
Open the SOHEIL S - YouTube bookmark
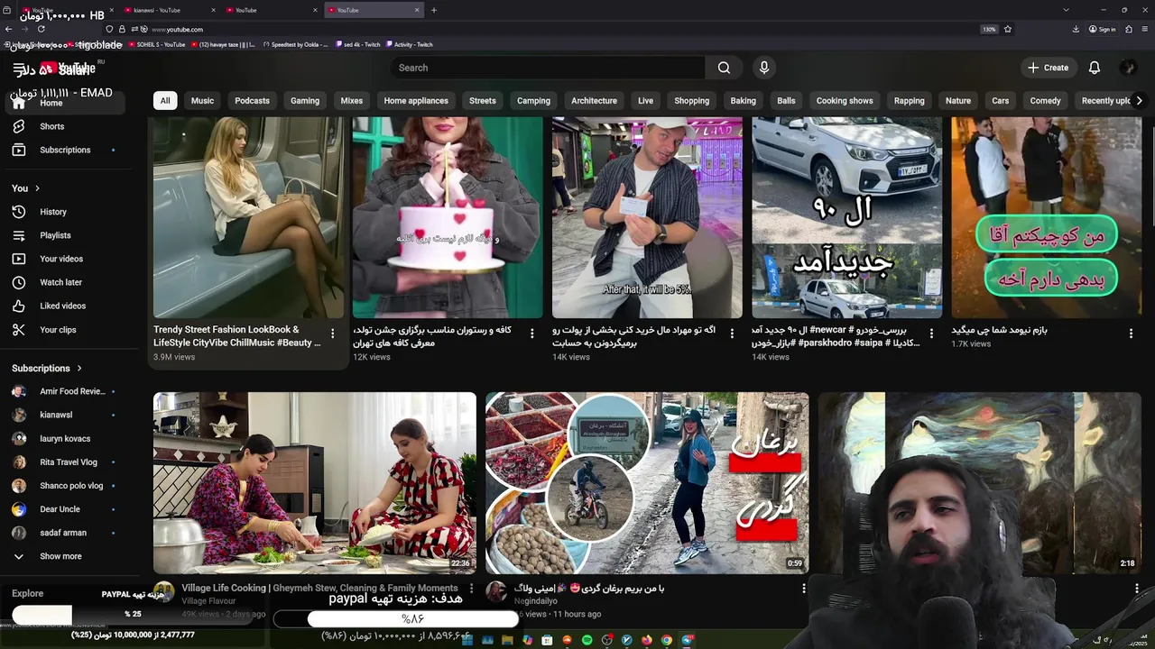click(x=157, y=44)
